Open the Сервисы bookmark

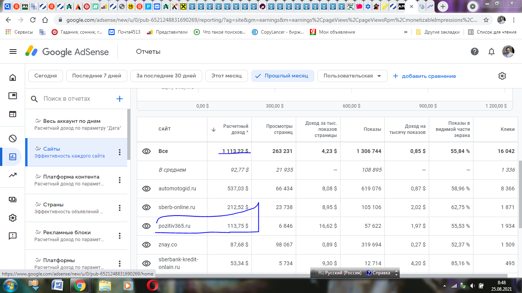[19, 32]
